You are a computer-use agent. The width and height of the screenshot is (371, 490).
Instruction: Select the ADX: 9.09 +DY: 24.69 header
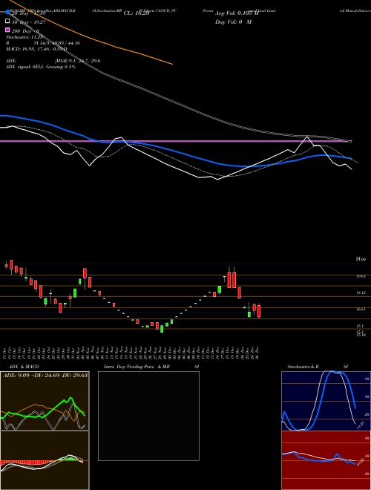pyautogui.click(x=45, y=375)
